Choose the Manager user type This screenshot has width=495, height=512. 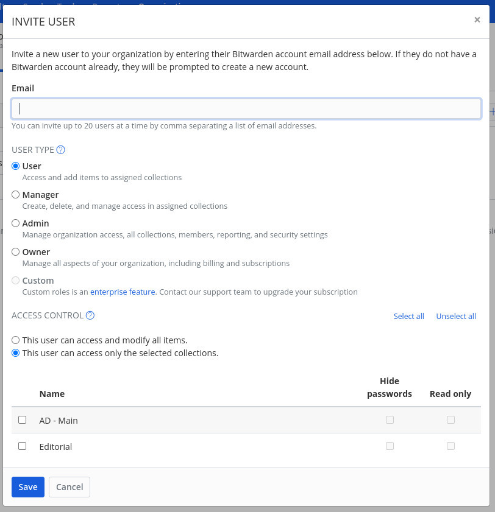16,194
